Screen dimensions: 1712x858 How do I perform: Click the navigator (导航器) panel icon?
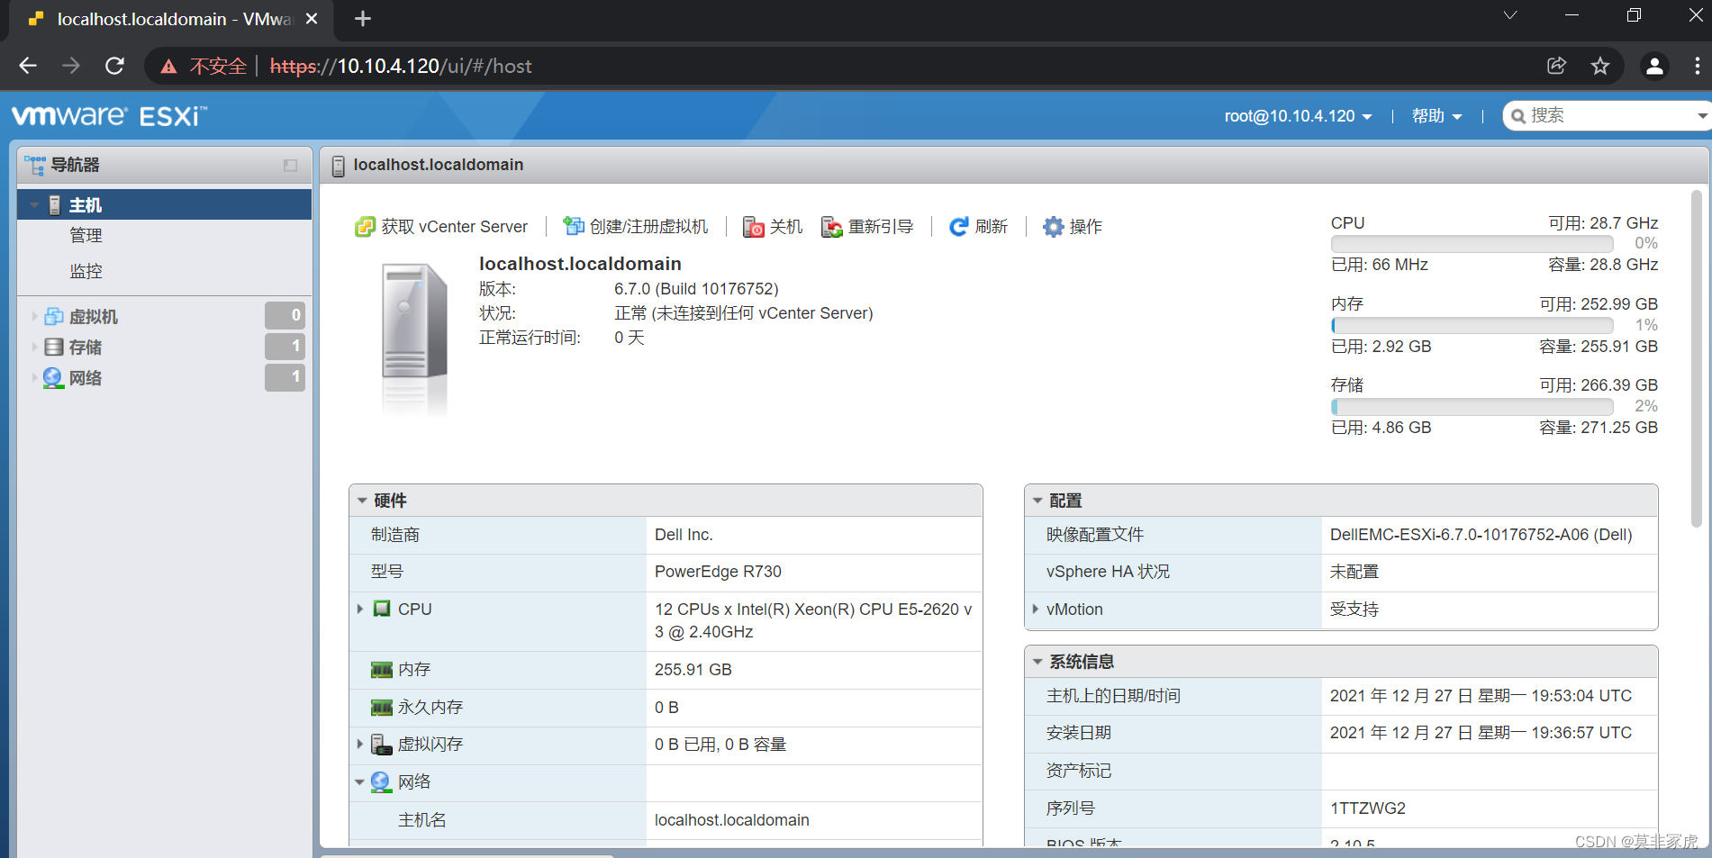click(x=35, y=165)
